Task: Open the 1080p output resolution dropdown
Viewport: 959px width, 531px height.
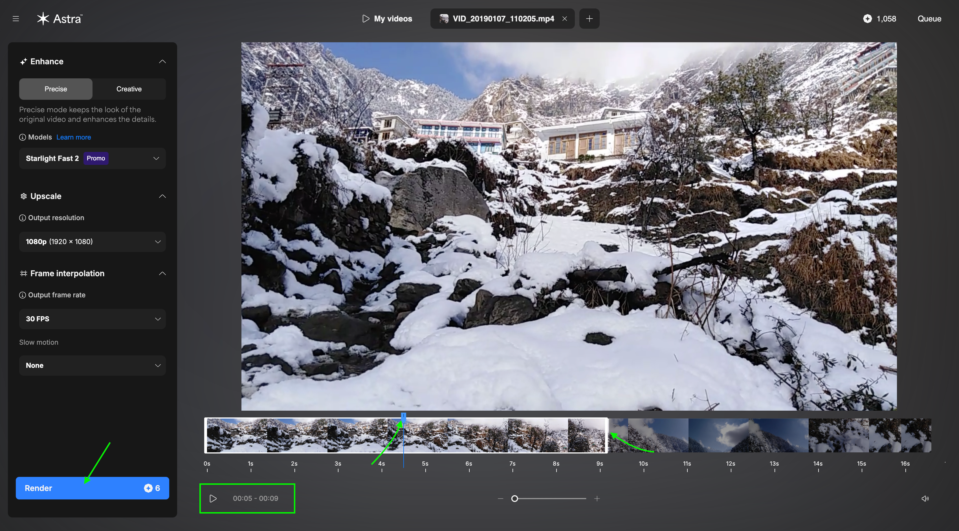Action: [92, 242]
